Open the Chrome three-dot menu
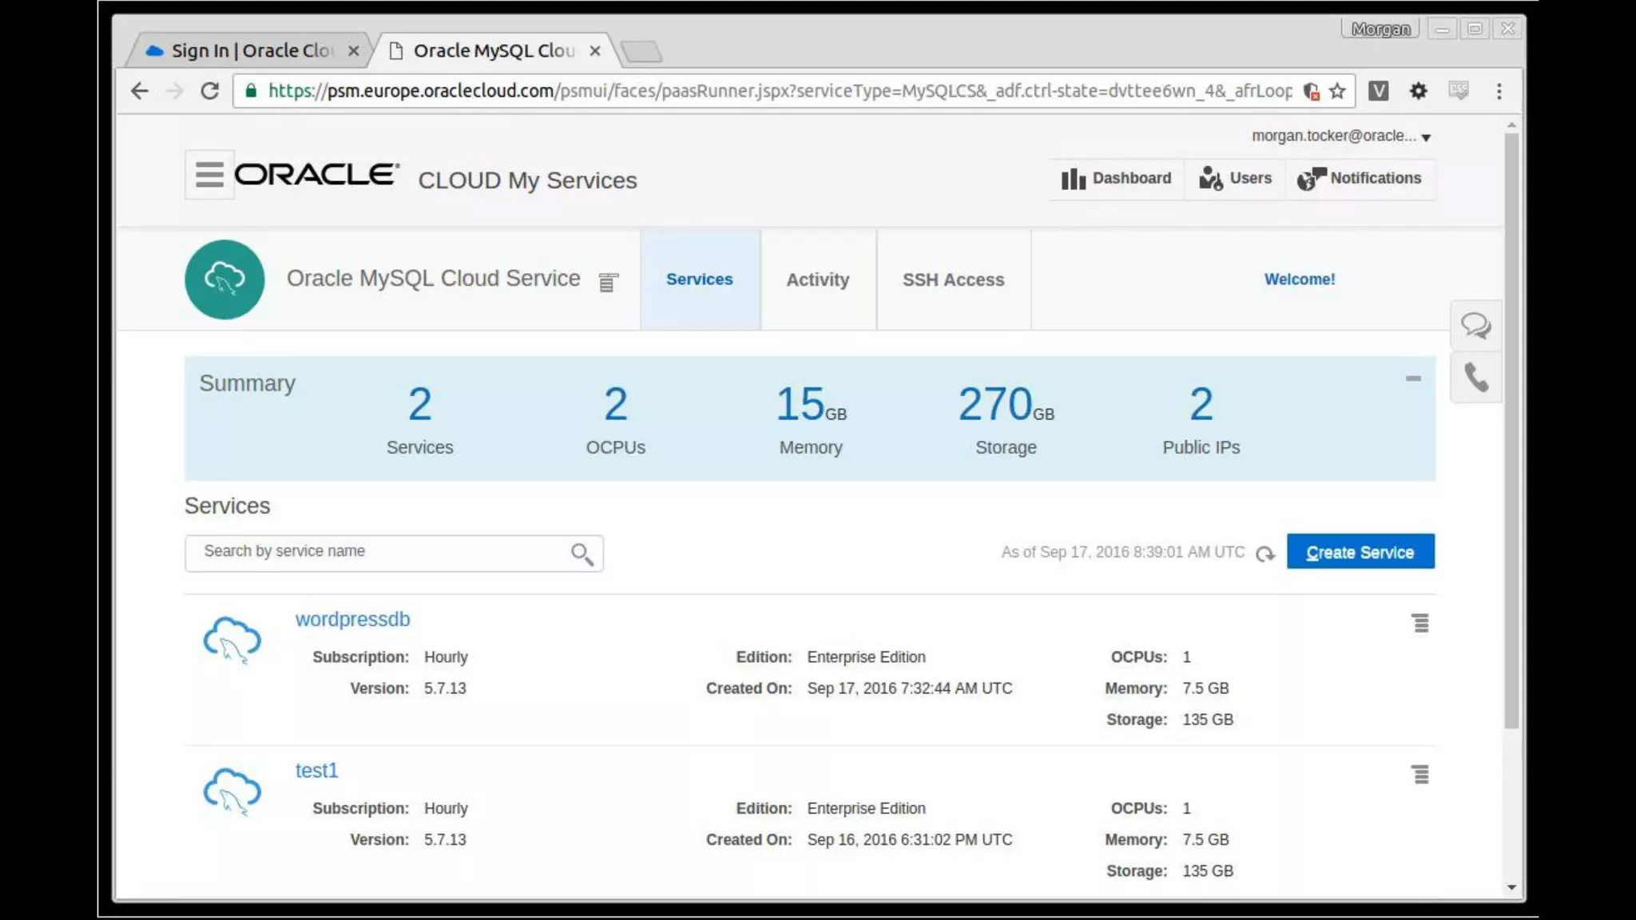 1499,91
